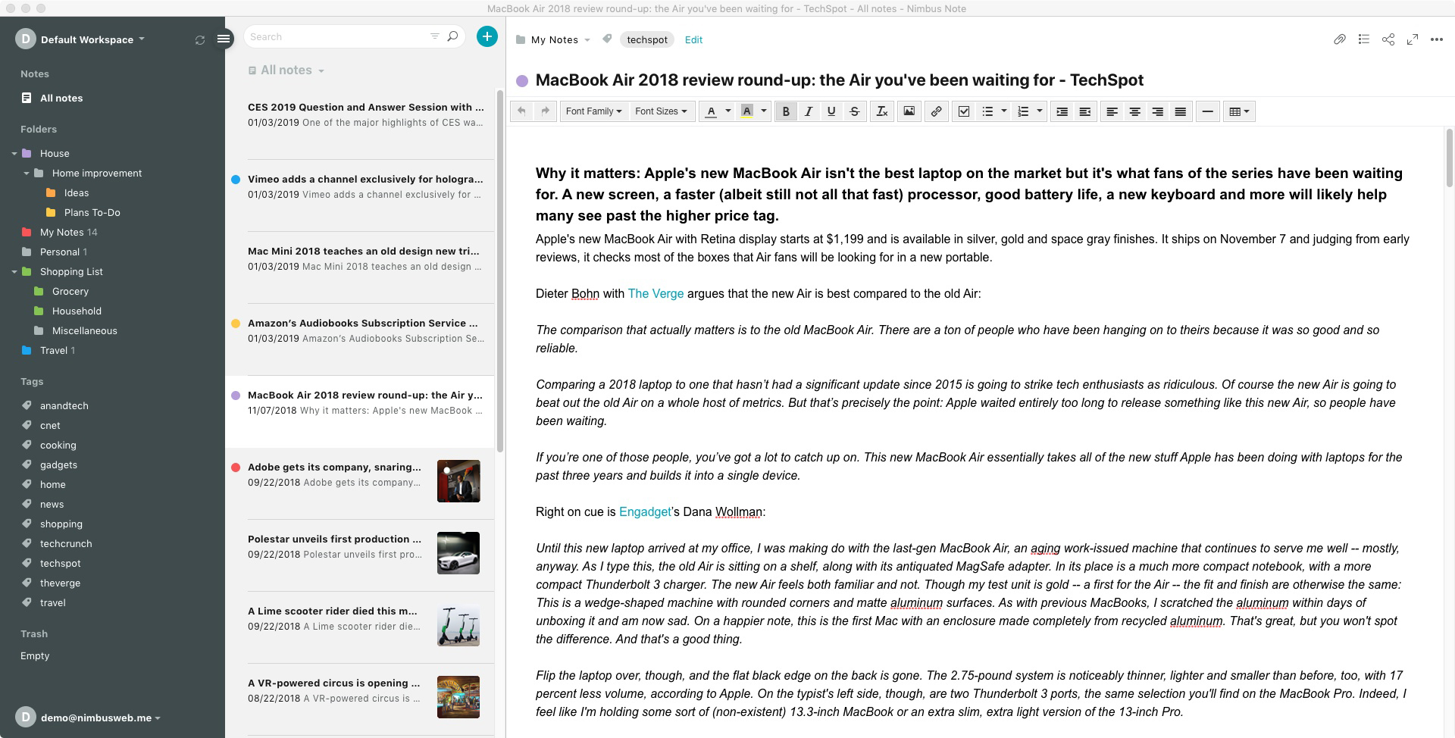Empty the Trash
The image size is (1455, 738).
[35, 655]
